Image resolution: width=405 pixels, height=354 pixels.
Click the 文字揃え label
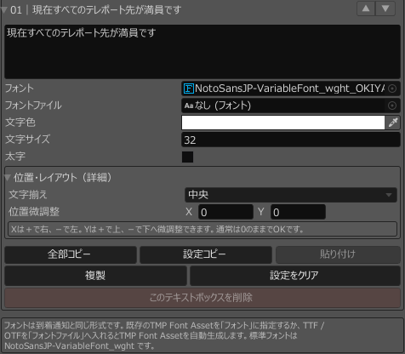tap(28, 195)
